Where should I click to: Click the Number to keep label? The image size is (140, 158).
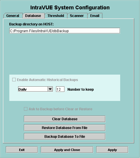point(80,89)
